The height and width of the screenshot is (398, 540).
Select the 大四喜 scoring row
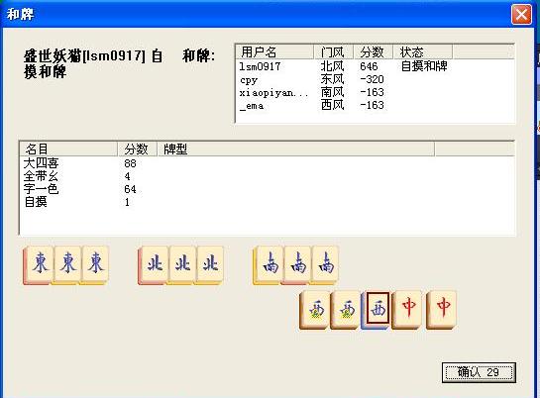(267, 163)
